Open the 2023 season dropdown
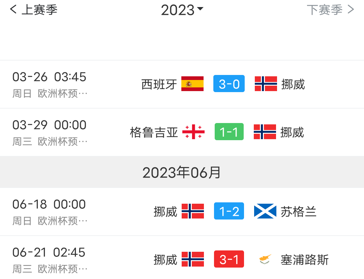This screenshot has height=279, width=364. (182, 10)
